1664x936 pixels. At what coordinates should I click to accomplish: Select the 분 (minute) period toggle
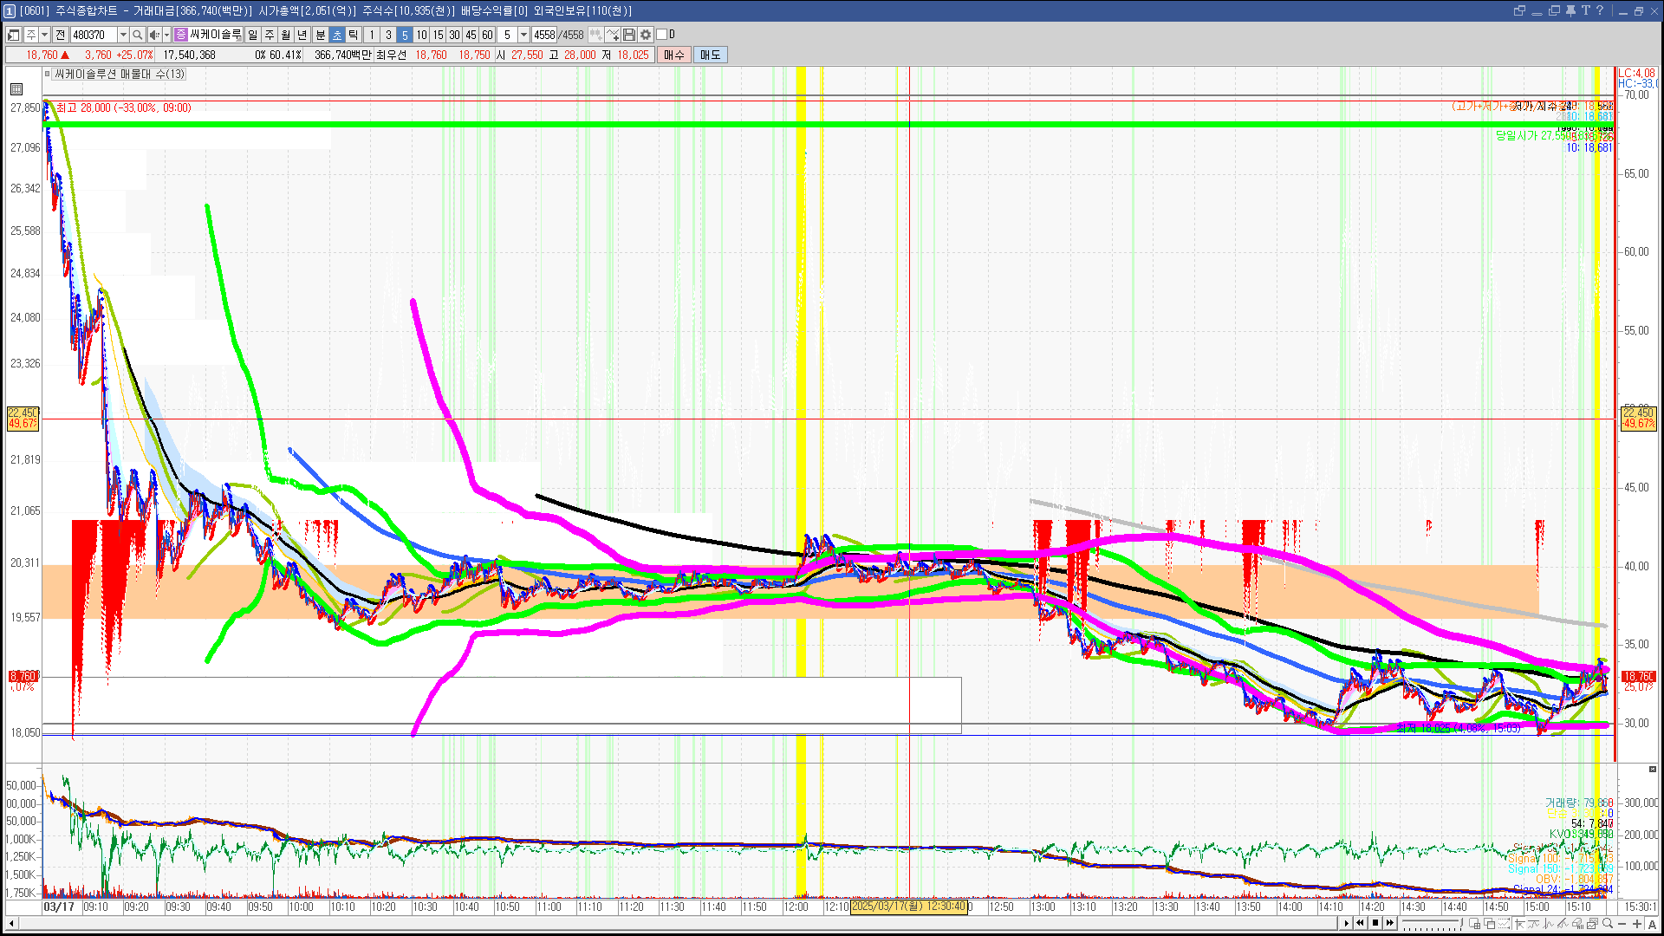point(320,35)
